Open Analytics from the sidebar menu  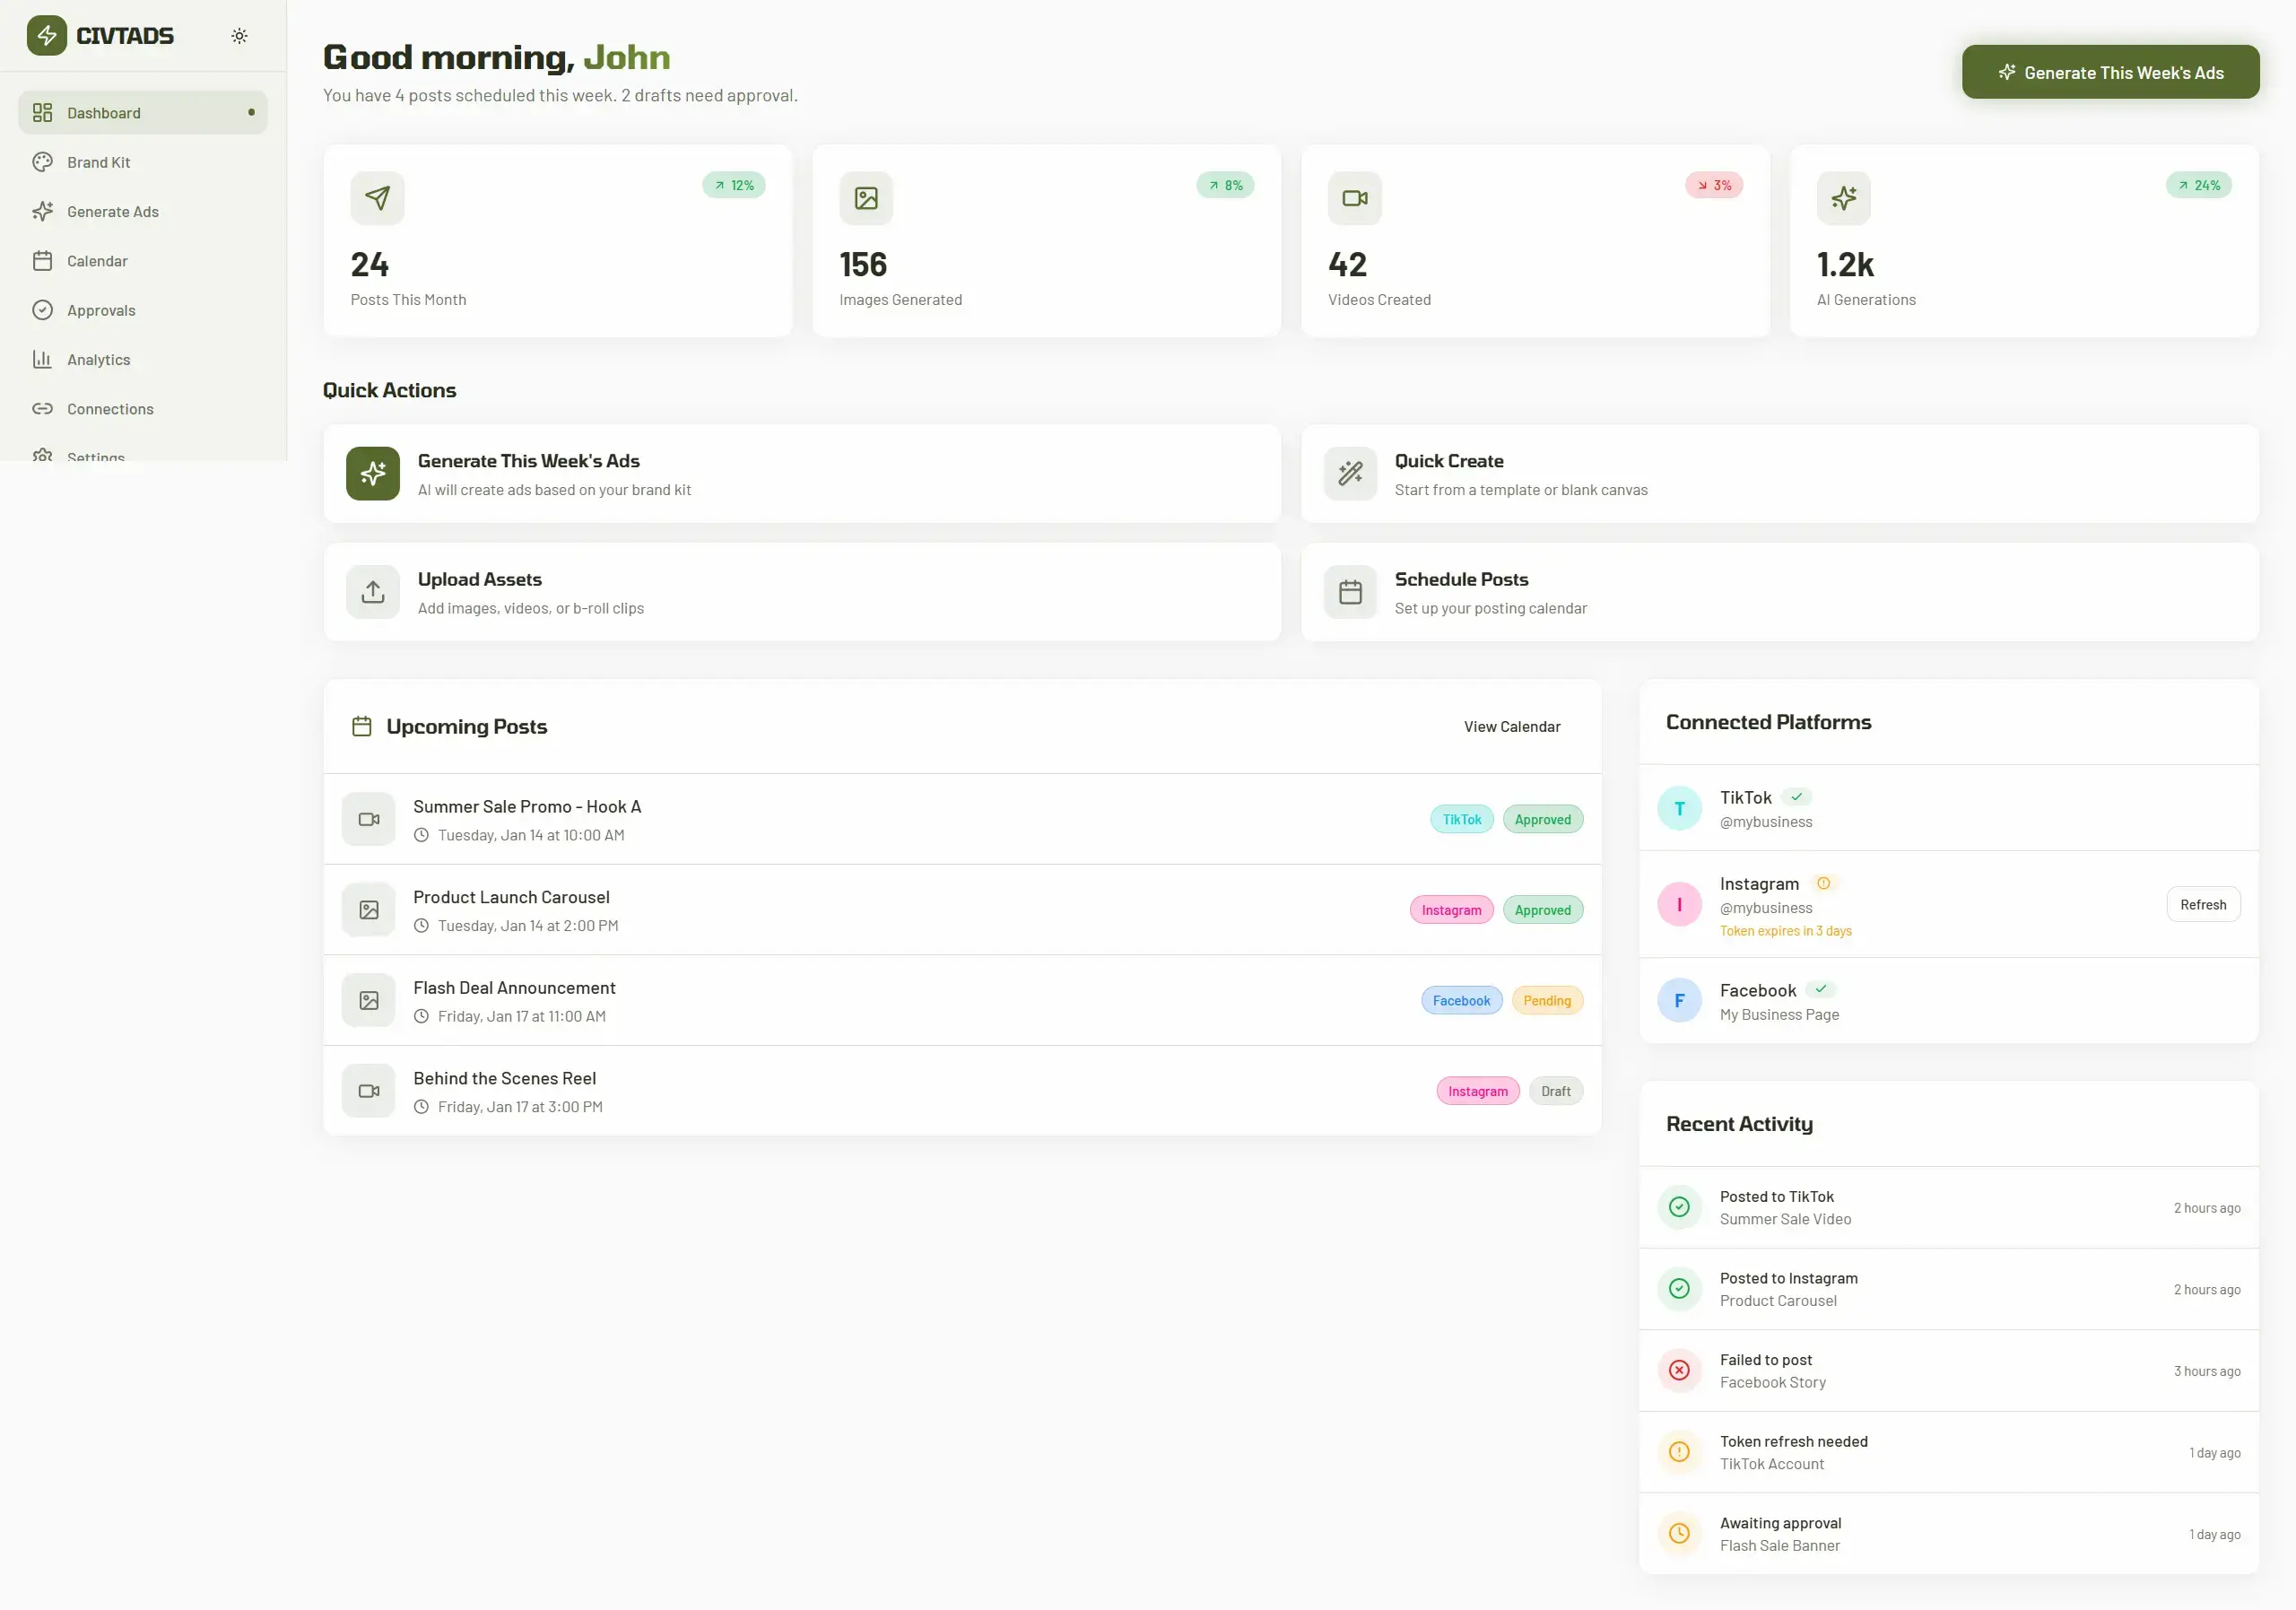pos(98,359)
